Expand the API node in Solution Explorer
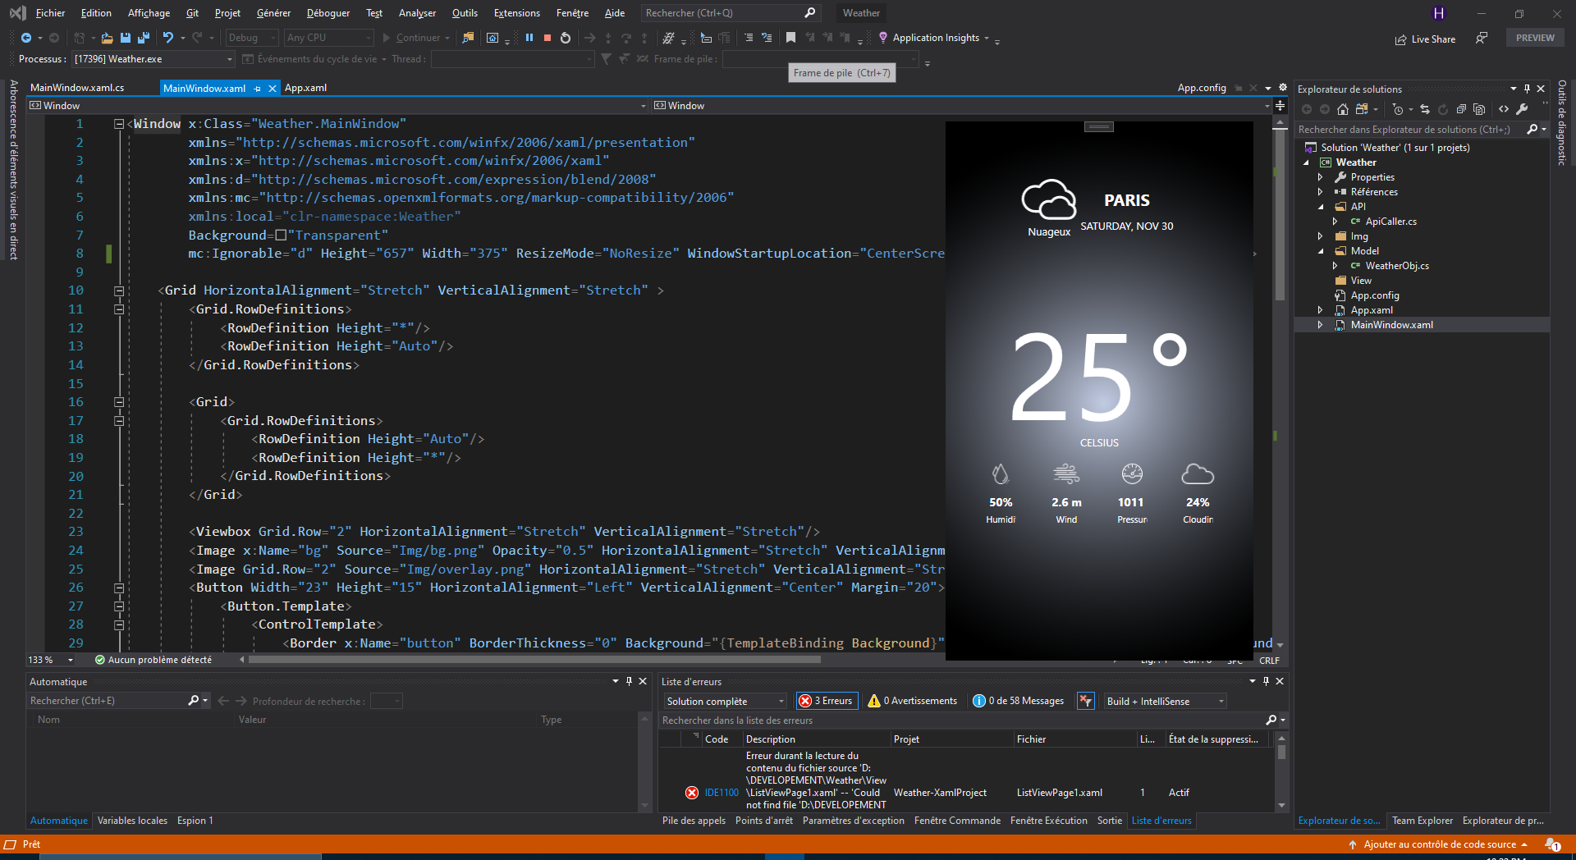 pyautogui.click(x=1320, y=207)
